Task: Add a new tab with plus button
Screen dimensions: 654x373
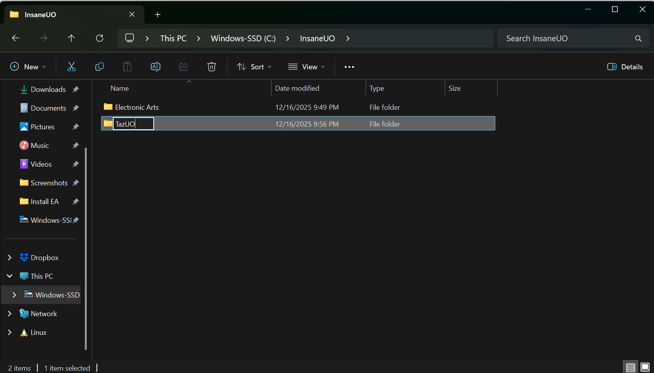Action: (x=158, y=14)
